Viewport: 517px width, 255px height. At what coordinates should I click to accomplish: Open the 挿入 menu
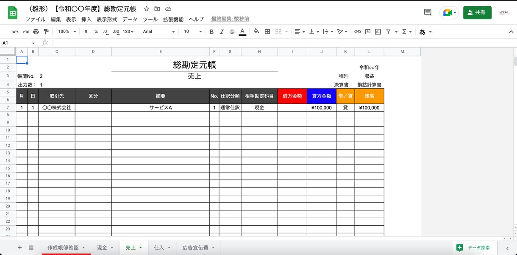(86, 20)
